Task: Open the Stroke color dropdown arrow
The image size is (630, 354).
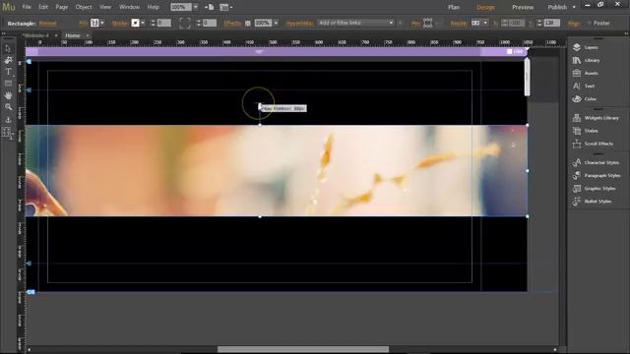Action: [x=143, y=23]
